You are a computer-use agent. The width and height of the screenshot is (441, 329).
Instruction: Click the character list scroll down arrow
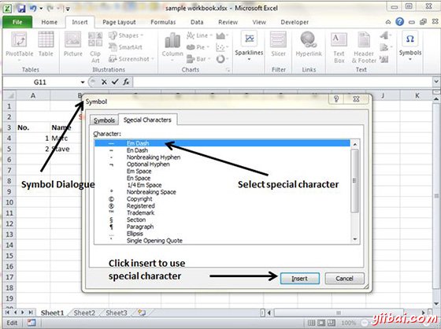pyautogui.click(x=354, y=239)
